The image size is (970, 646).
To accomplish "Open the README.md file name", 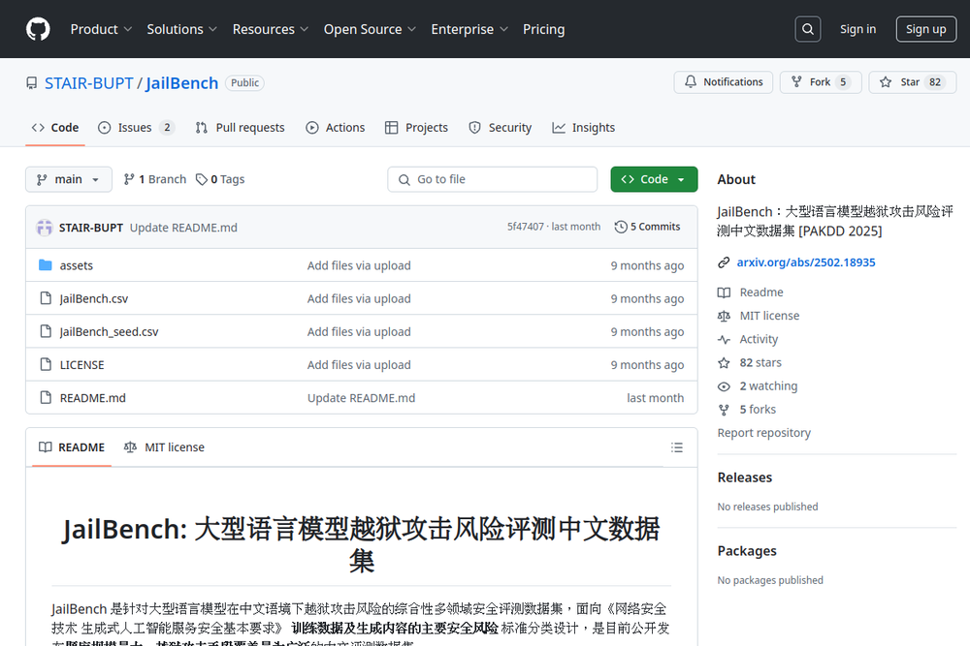I will coord(93,398).
